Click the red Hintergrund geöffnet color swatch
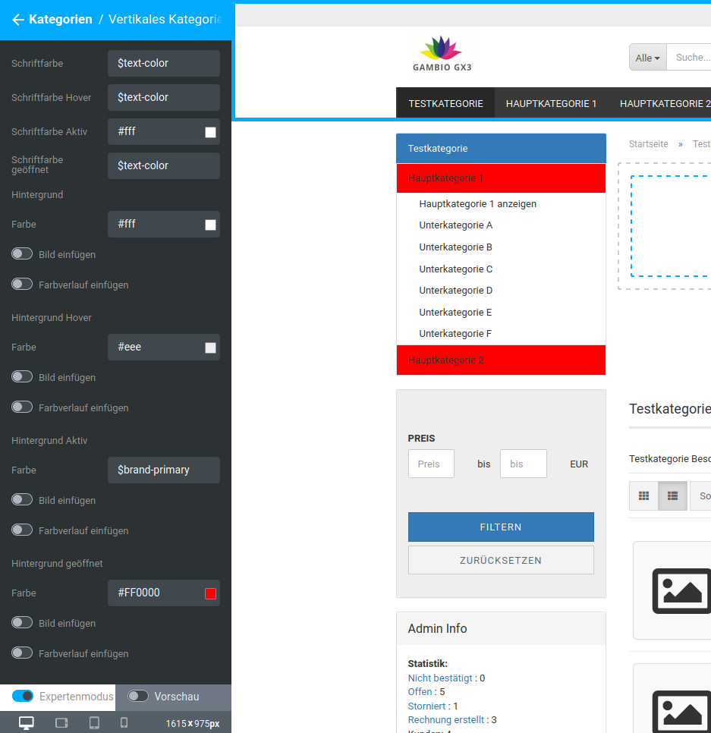711x733 pixels. [x=210, y=593]
